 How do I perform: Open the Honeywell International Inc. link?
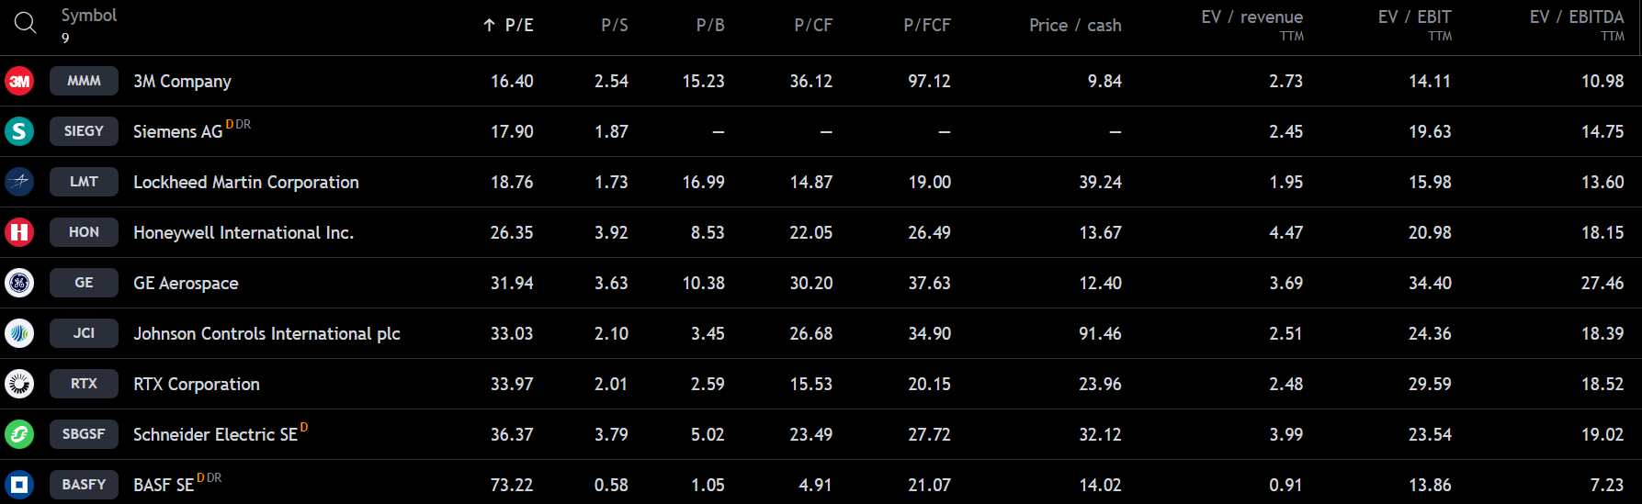click(x=243, y=233)
